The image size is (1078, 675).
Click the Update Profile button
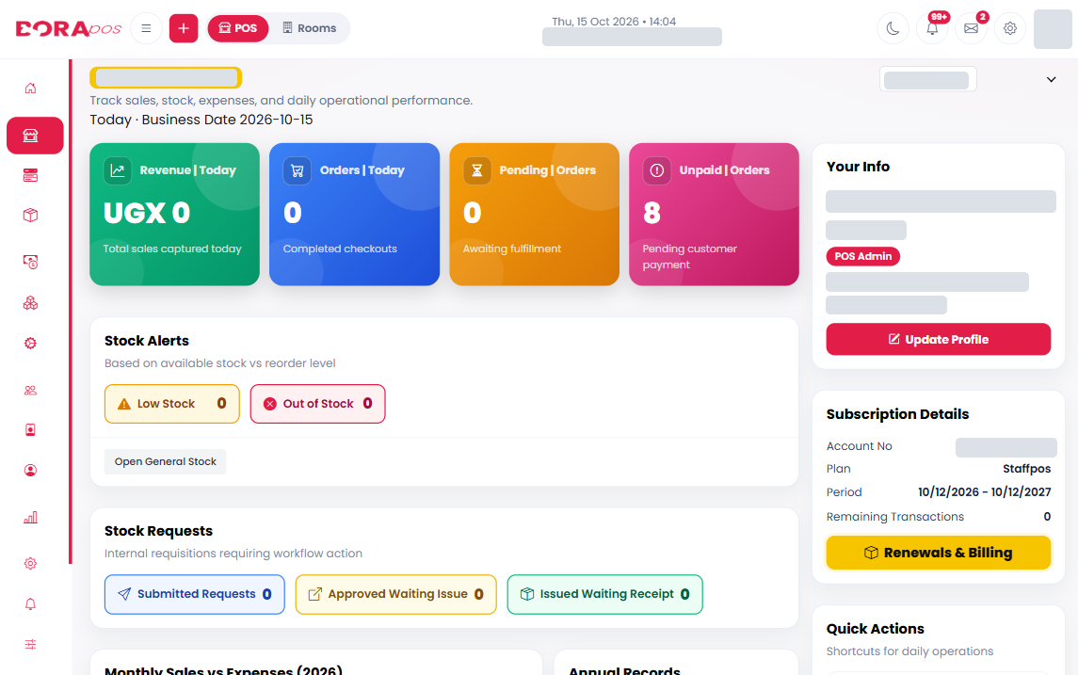tap(939, 340)
